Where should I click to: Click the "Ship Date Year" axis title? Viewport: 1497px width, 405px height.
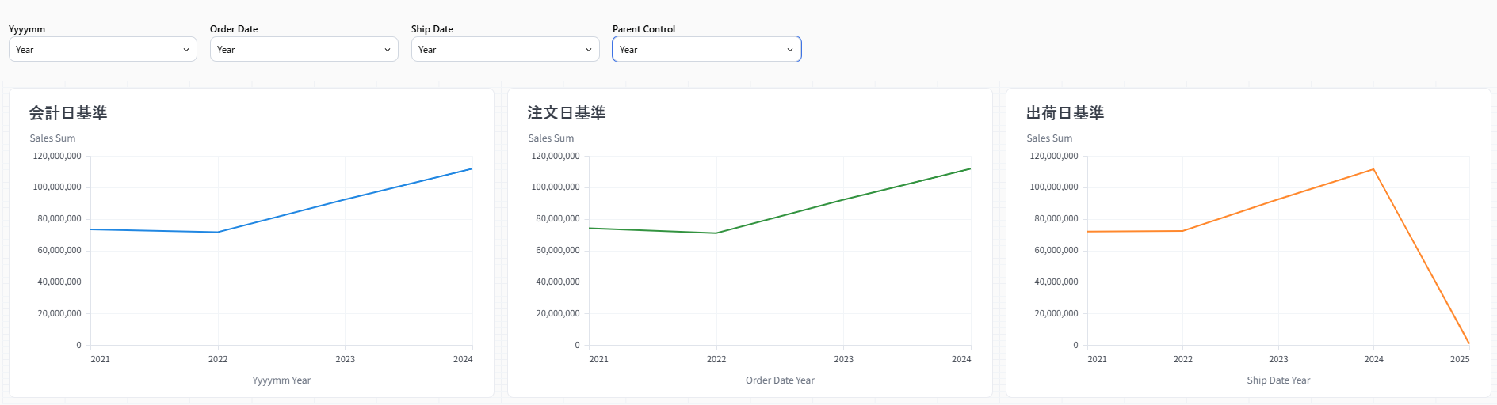pyautogui.click(x=1278, y=380)
